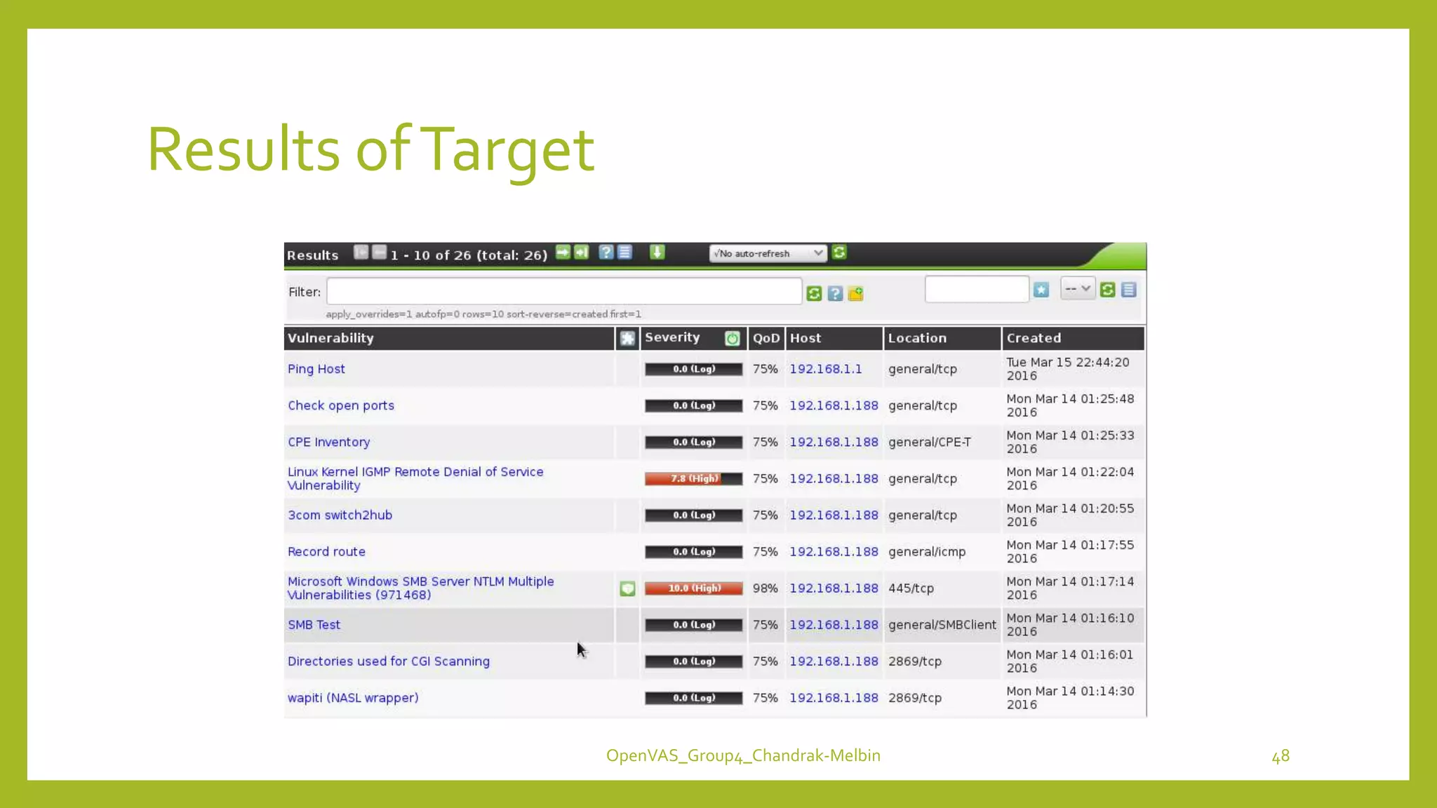This screenshot has width=1437, height=808.
Task: Click override icon on SMB NTLM row
Action: coord(627,588)
